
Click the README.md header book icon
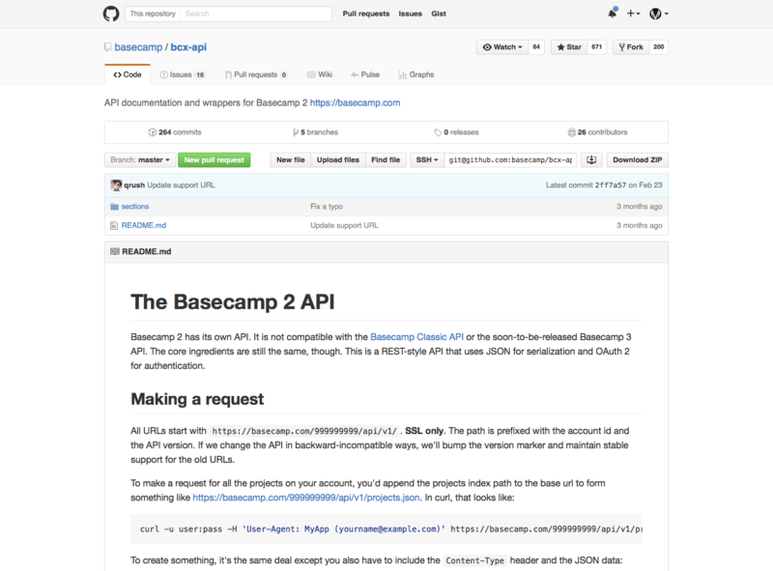(115, 251)
